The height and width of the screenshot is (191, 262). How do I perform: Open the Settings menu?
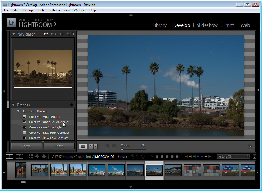pos(54,10)
